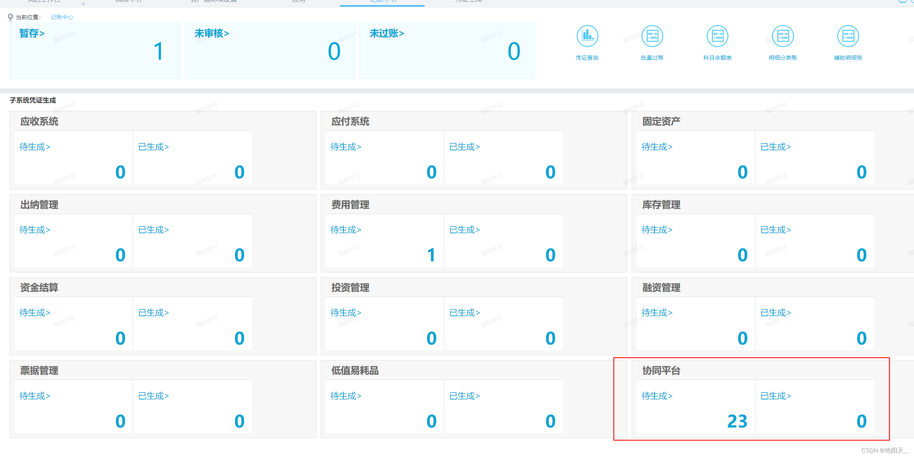This screenshot has height=457, width=914.
Task: Click the location pin icon beside 当前位置
Action: tap(10, 17)
